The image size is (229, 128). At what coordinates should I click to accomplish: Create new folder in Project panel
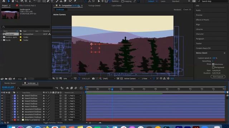[x=6, y=79]
